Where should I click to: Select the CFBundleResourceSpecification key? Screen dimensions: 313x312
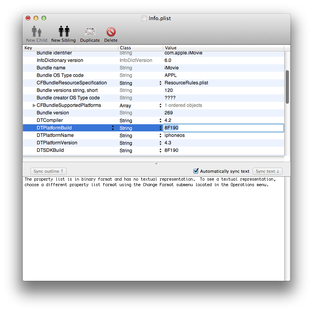coord(72,83)
